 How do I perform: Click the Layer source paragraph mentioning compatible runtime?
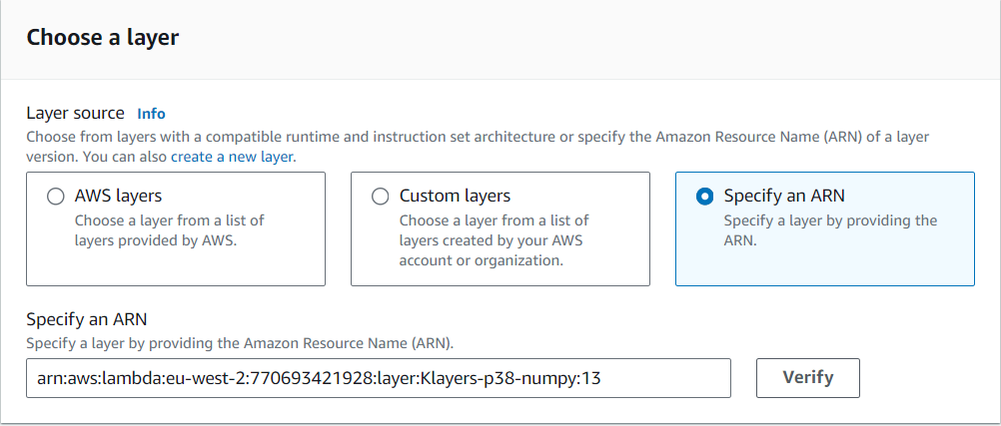point(478,147)
